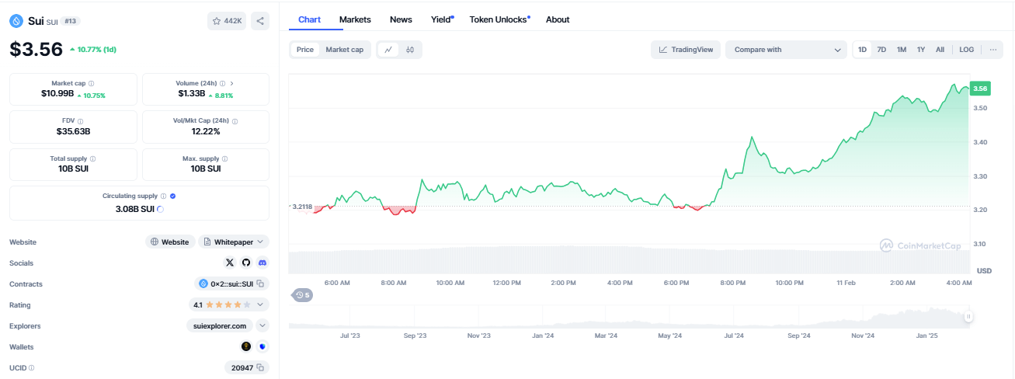The height and width of the screenshot is (379, 1015).
Task: Visit the Sui Website link
Action: point(169,242)
